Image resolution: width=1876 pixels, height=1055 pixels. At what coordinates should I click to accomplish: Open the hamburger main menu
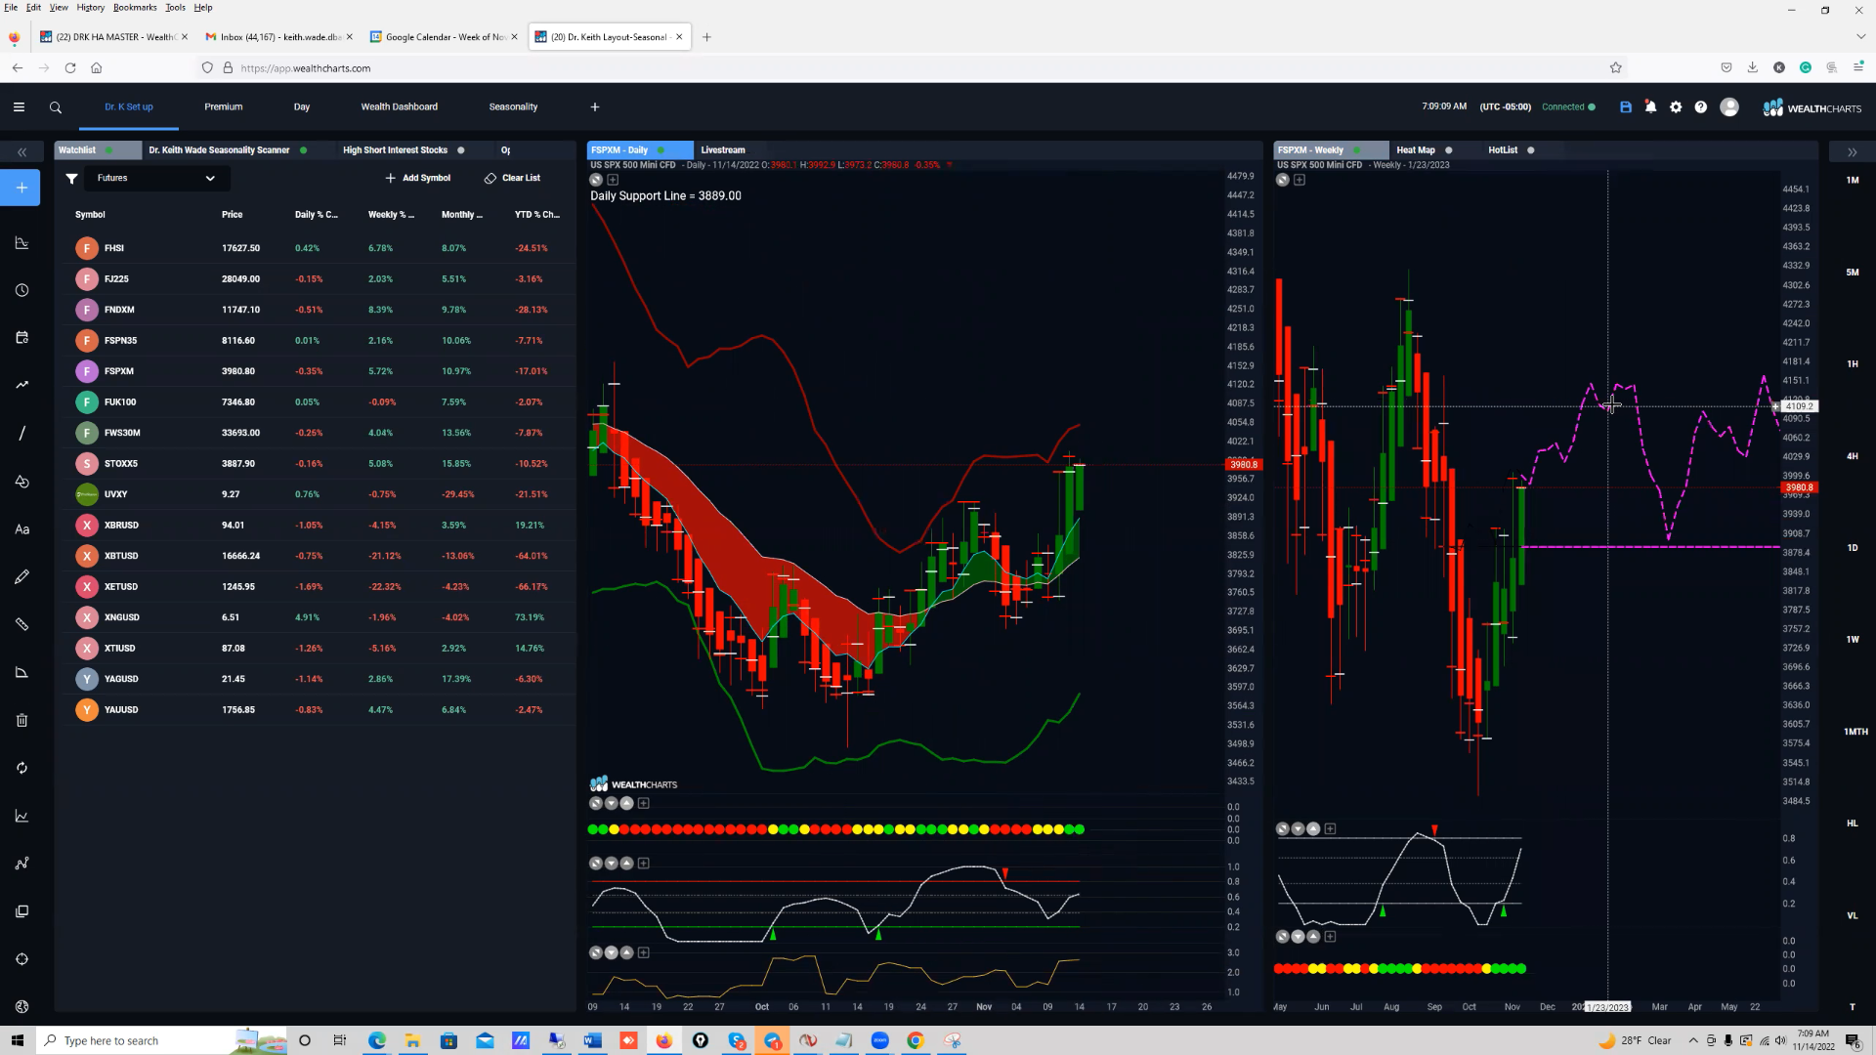click(x=19, y=107)
